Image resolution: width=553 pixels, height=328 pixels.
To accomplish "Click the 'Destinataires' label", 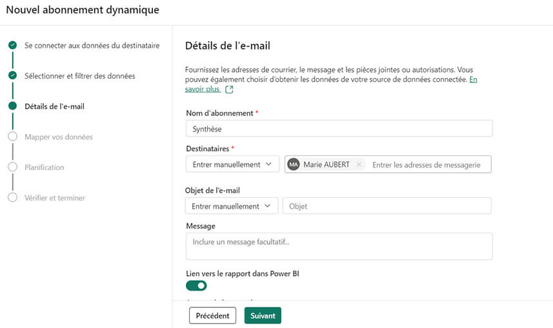I will click(x=208, y=149).
